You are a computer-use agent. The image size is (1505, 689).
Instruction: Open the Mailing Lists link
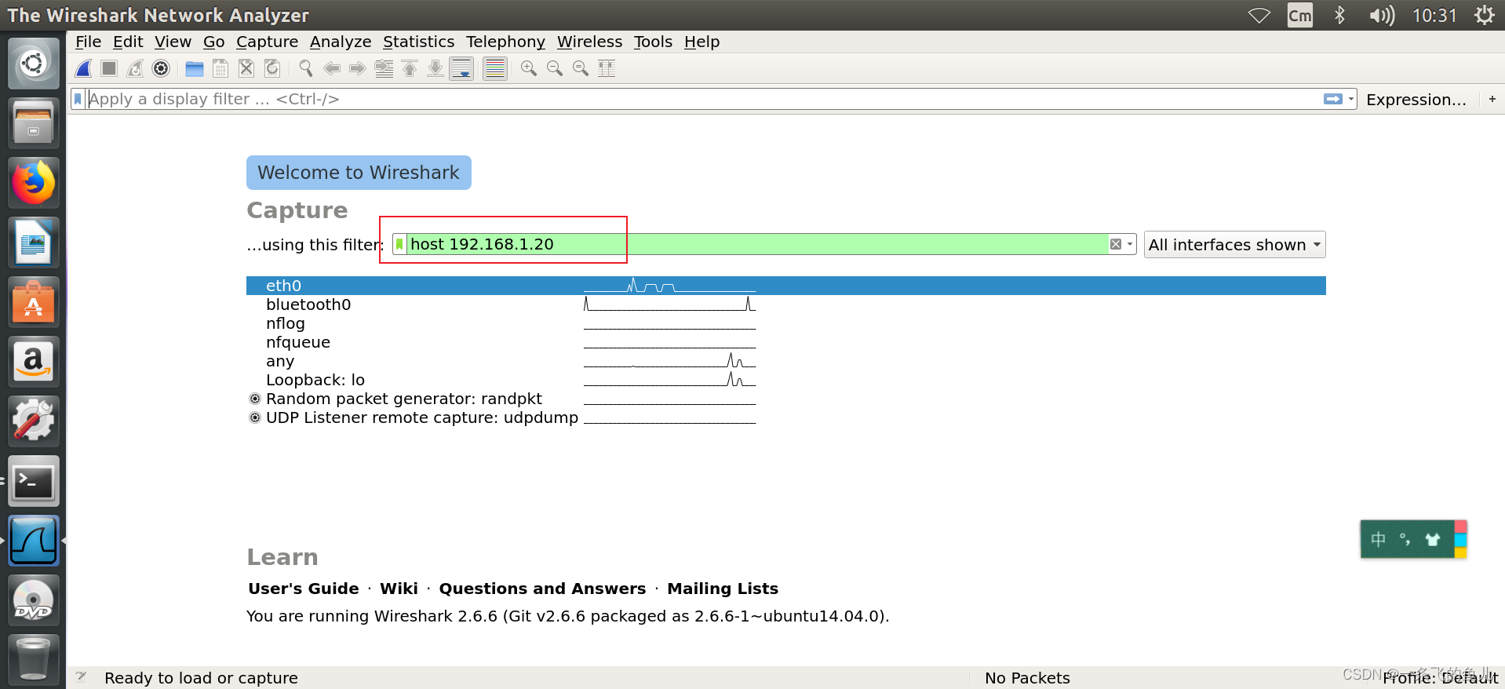pos(723,589)
